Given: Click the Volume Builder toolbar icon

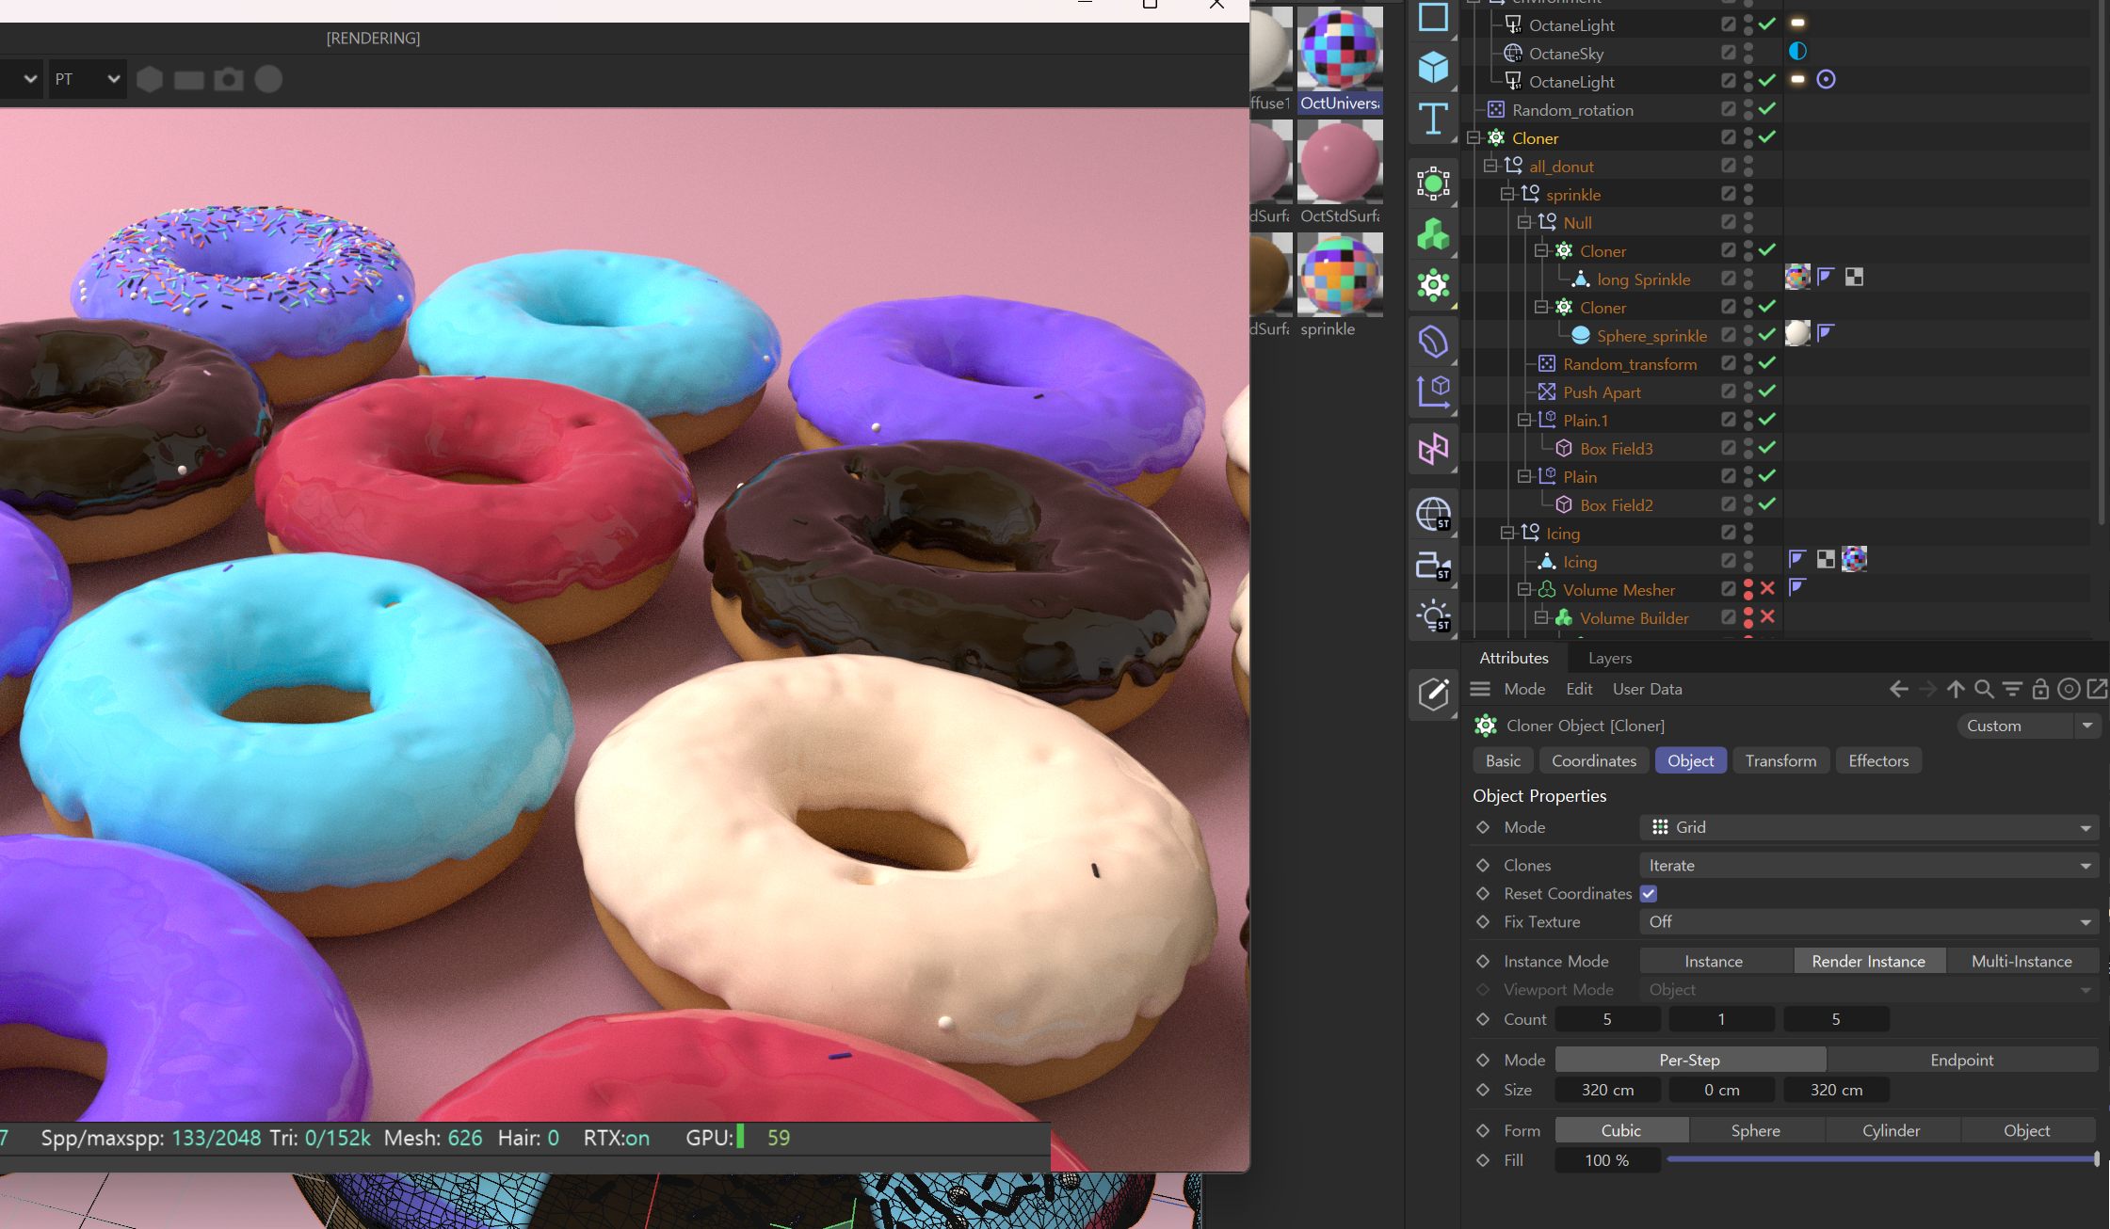Looking at the screenshot, I should (x=1433, y=234).
